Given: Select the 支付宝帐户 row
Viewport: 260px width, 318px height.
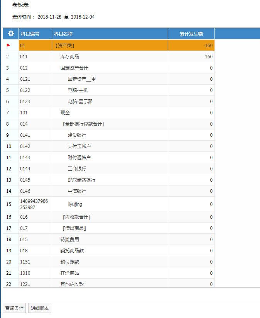Looking at the screenshot, I should (x=109, y=146).
